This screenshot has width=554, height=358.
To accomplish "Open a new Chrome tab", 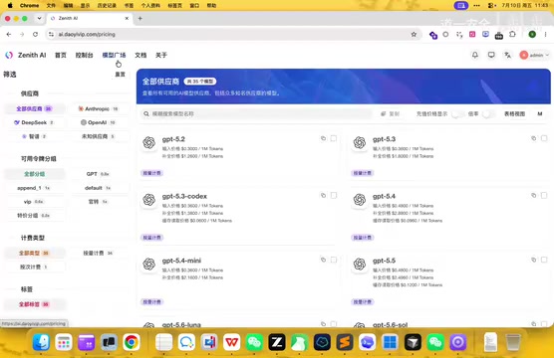I will (x=140, y=18).
